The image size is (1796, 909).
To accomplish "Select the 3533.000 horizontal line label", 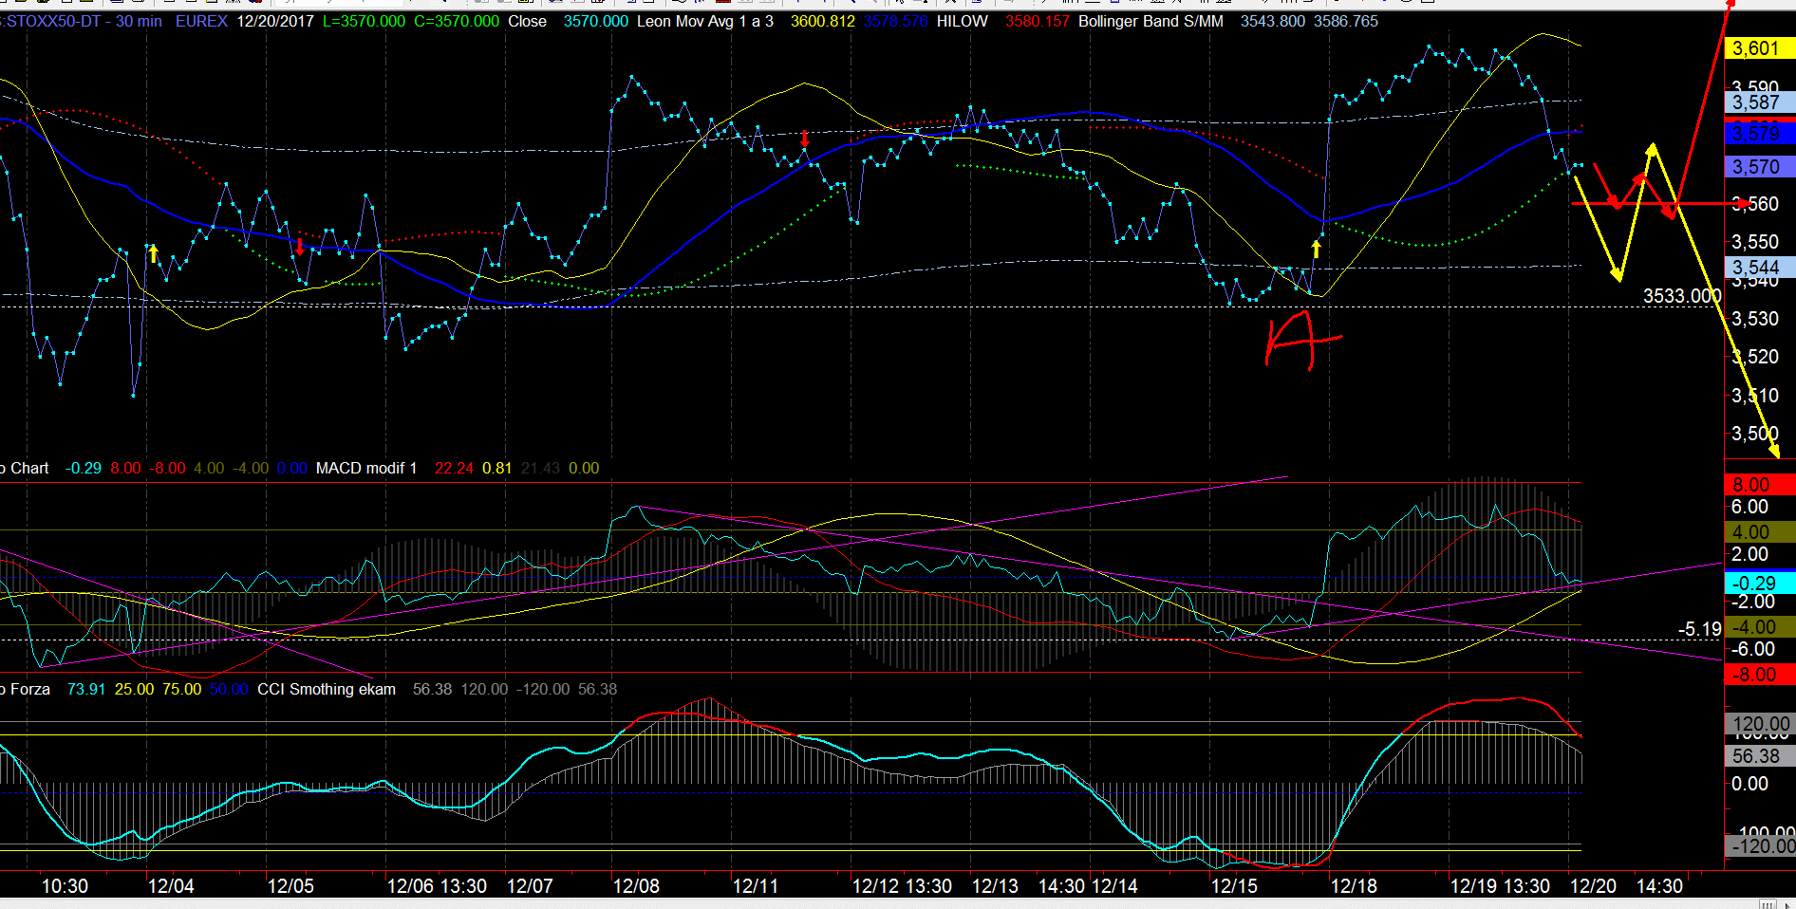I will click(x=1682, y=296).
